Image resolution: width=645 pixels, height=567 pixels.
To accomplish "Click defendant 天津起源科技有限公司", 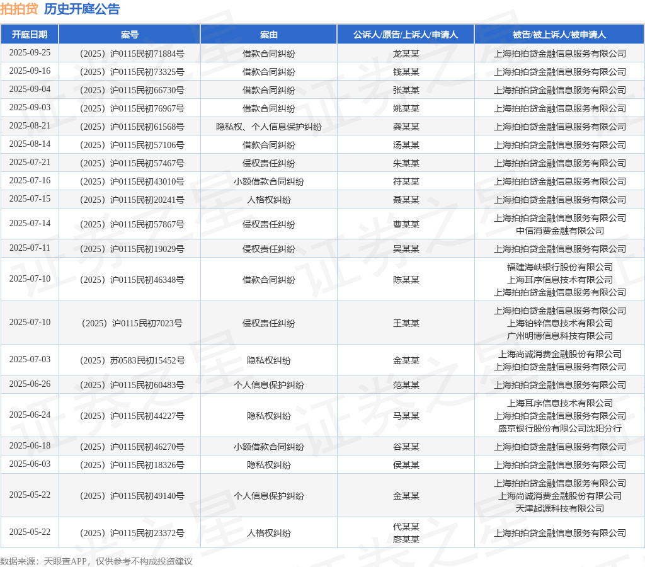I will (560, 508).
